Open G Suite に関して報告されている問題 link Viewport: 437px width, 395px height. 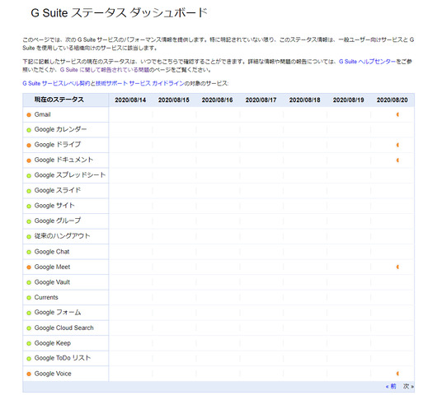tap(105, 70)
